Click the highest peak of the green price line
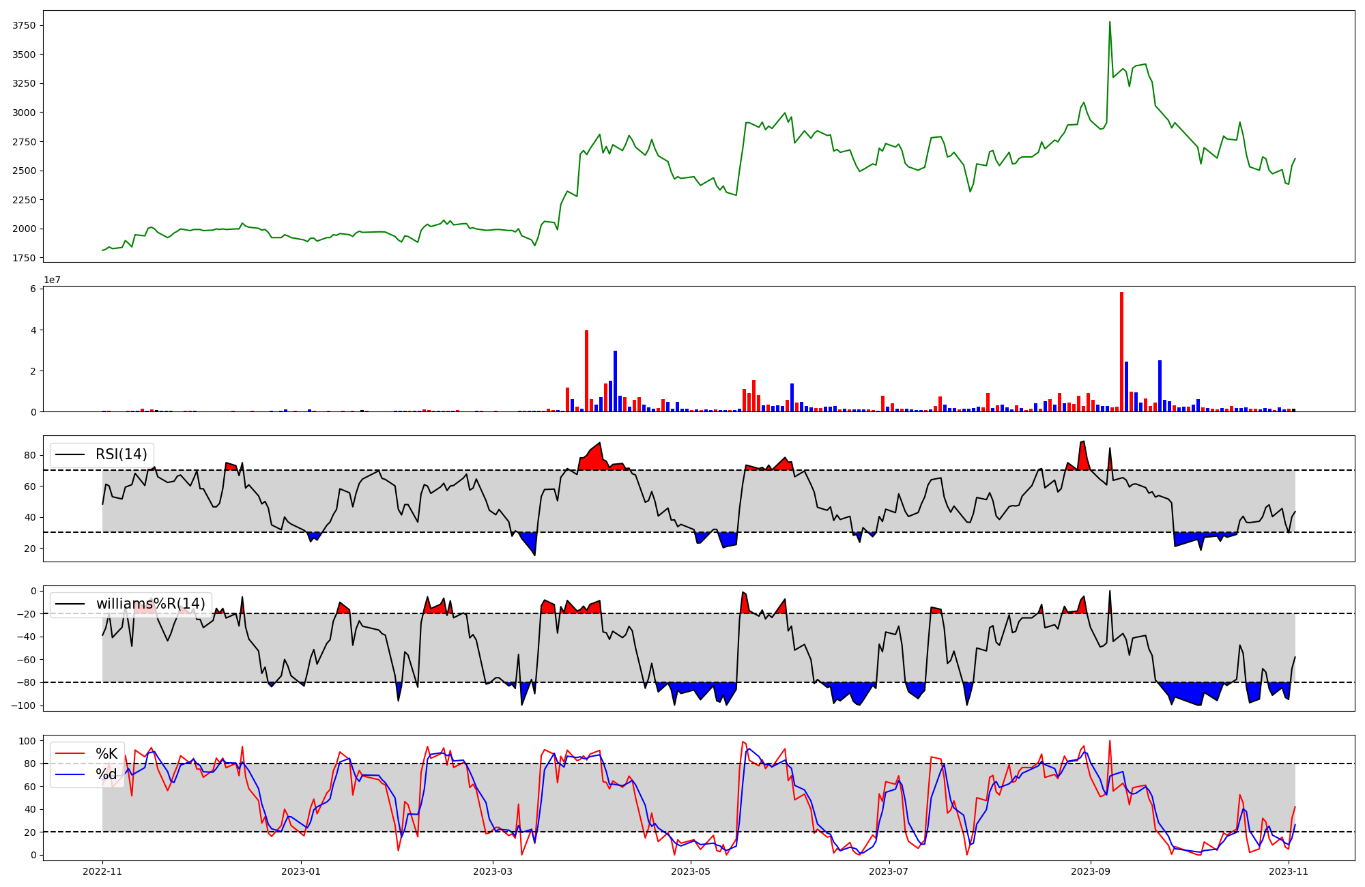Viewport: 1365px width, 887px height. [x=1110, y=23]
